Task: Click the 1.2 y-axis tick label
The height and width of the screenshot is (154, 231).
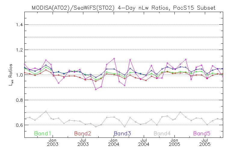Action: [x=20, y=50]
